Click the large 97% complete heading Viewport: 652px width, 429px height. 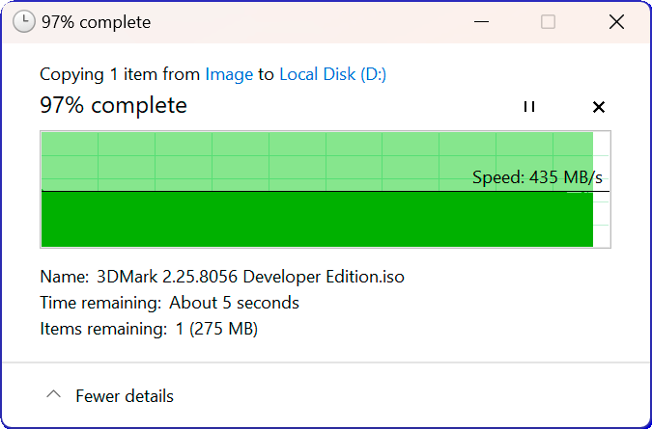tap(113, 105)
